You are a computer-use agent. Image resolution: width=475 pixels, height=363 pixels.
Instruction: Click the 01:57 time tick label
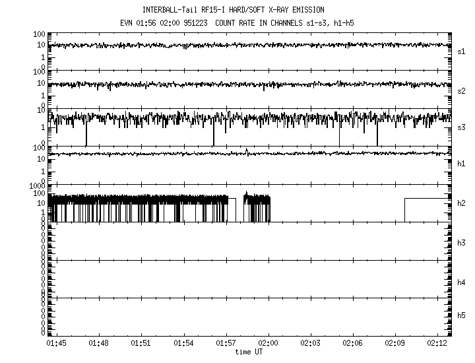tap(226, 344)
